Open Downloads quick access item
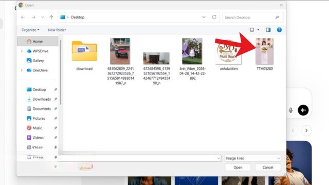Image resolution: width=329 pixels, height=185 pixels. click(39, 99)
